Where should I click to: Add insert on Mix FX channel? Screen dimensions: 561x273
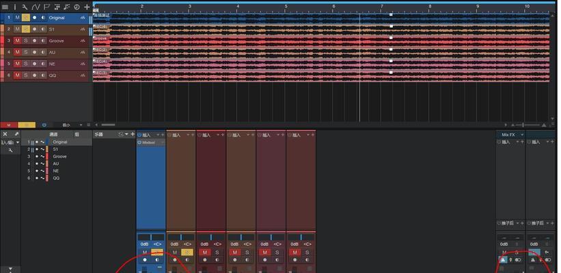[x=522, y=142]
